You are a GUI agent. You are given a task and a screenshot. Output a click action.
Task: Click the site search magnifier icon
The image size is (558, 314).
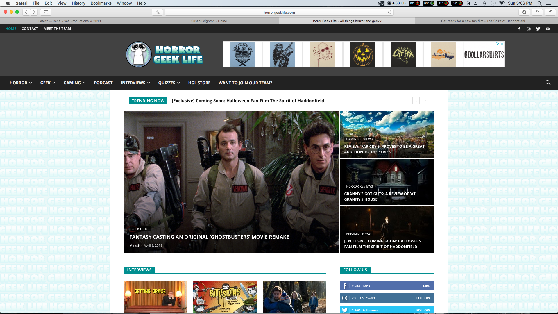(x=548, y=83)
